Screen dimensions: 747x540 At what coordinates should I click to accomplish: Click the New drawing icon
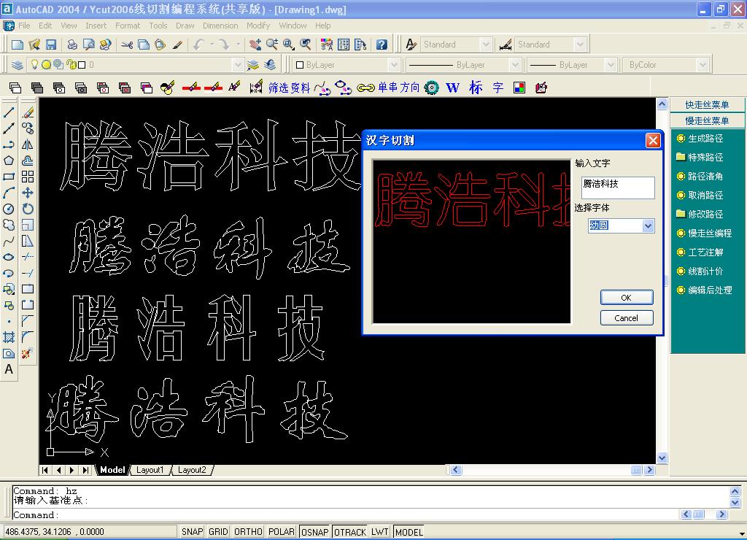coord(18,45)
